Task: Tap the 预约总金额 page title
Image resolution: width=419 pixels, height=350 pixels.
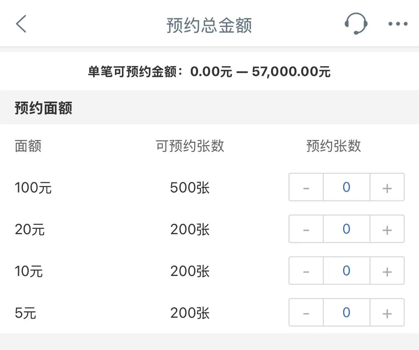Action: (x=209, y=25)
